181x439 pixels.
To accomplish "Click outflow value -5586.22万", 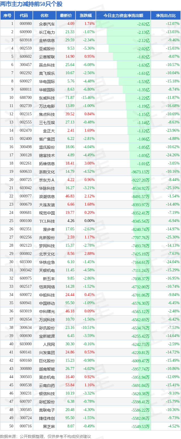I will (x=140, y=410).
